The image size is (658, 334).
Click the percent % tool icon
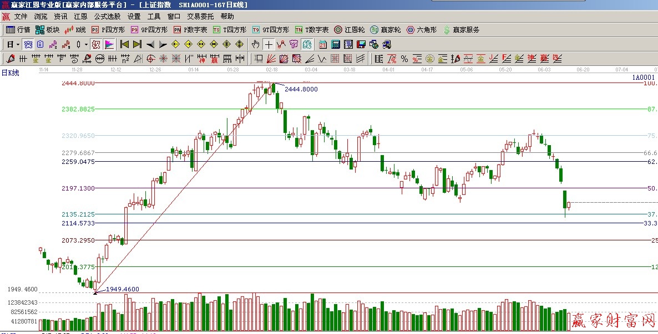coord(404,59)
